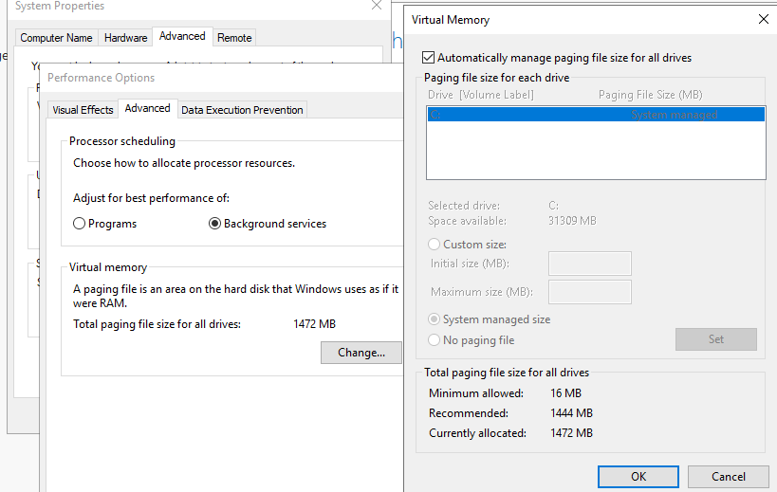Image resolution: width=777 pixels, height=492 pixels.
Task: Click the Currently allocated 1472 MB value
Action: coord(571,433)
